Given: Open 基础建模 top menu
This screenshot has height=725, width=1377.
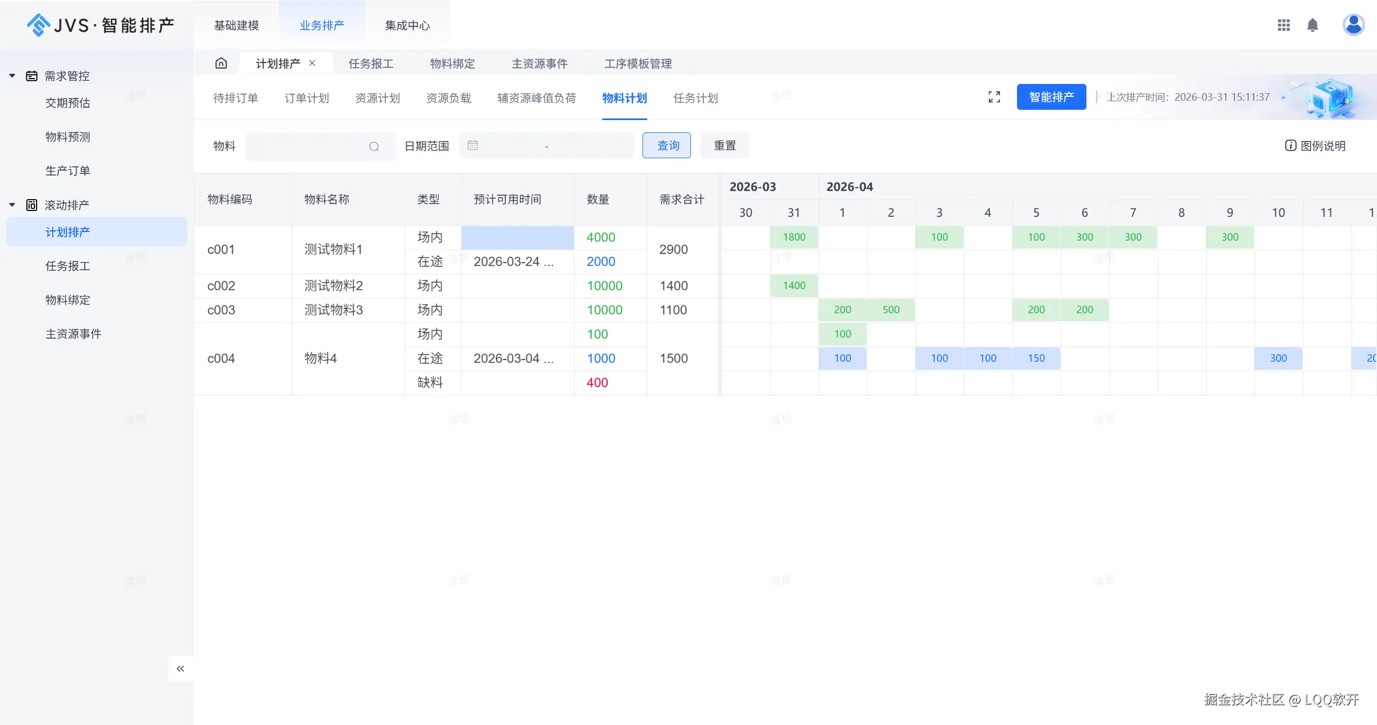Looking at the screenshot, I should click(236, 25).
